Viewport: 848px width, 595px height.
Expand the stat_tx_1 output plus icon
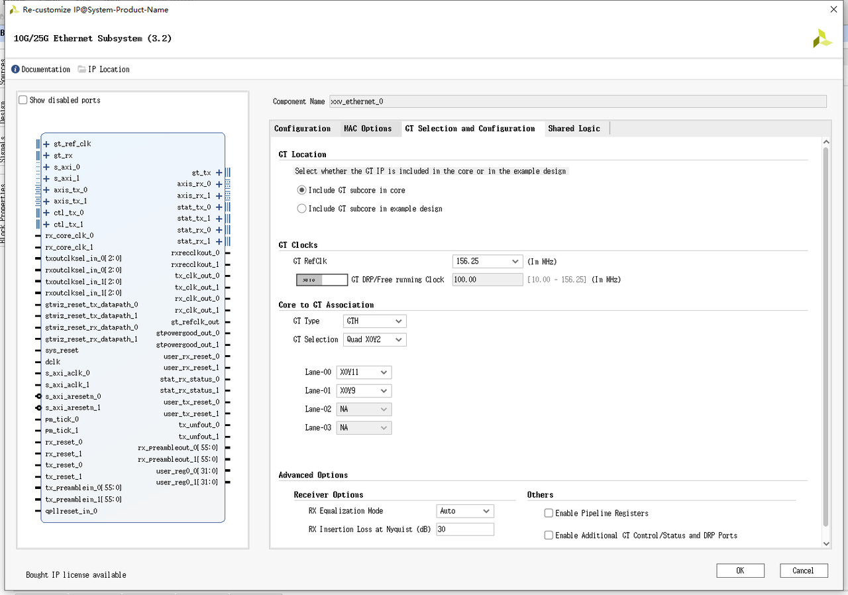(x=219, y=218)
